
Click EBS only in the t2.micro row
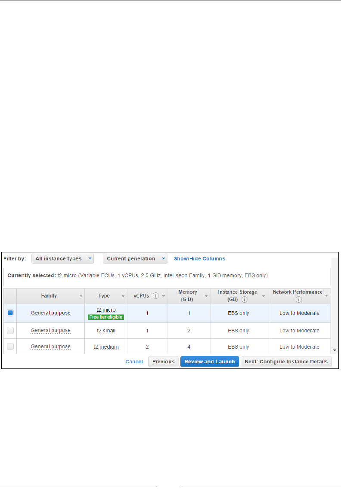coord(239,313)
